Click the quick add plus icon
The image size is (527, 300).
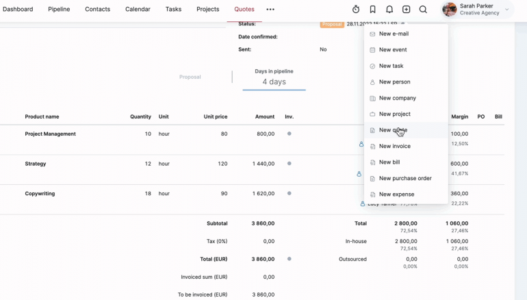407,10
